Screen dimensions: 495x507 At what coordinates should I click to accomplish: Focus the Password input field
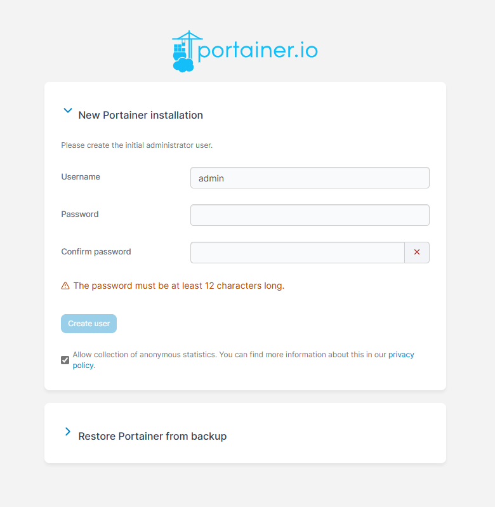pyautogui.click(x=310, y=215)
